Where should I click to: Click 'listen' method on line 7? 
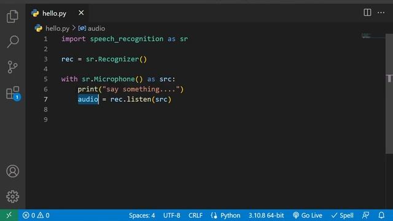[x=139, y=99]
